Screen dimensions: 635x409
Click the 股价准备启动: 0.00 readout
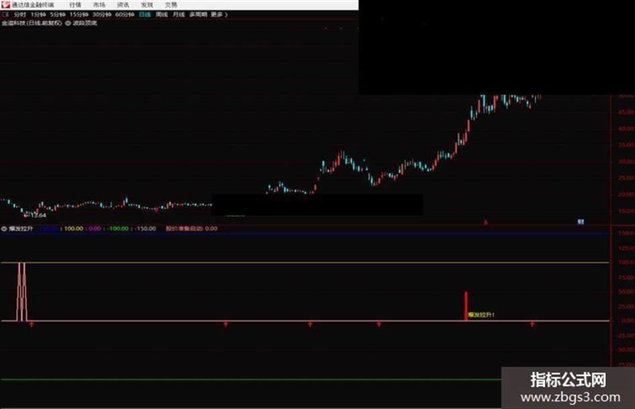point(192,228)
